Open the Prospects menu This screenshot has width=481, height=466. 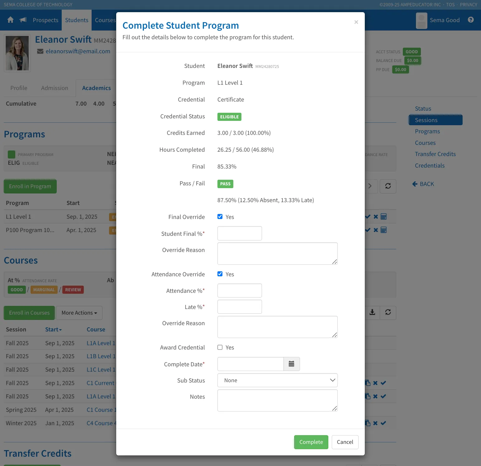click(45, 20)
